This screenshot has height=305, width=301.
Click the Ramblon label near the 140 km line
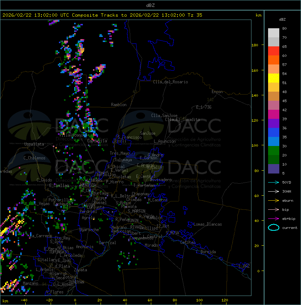click(x=119, y=105)
